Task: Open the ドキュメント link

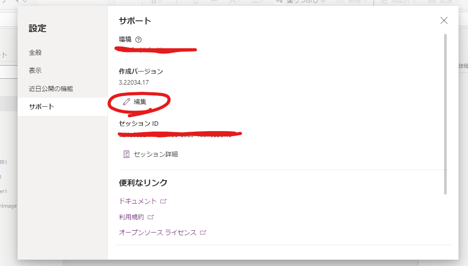Action: point(138,201)
